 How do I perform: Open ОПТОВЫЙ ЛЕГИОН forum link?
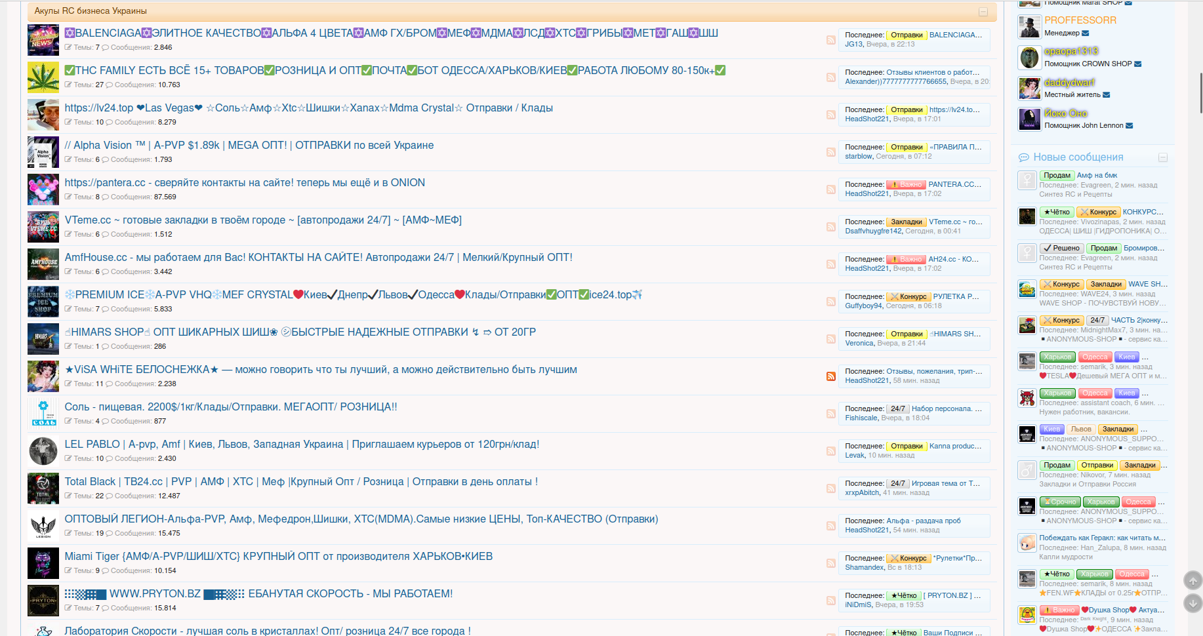[x=361, y=519]
